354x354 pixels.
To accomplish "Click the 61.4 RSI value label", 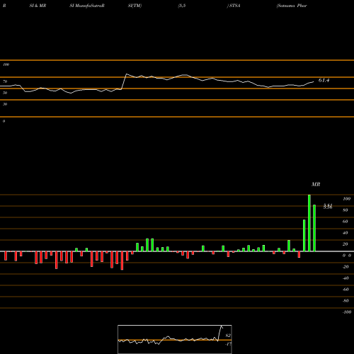I will (324, 80).
